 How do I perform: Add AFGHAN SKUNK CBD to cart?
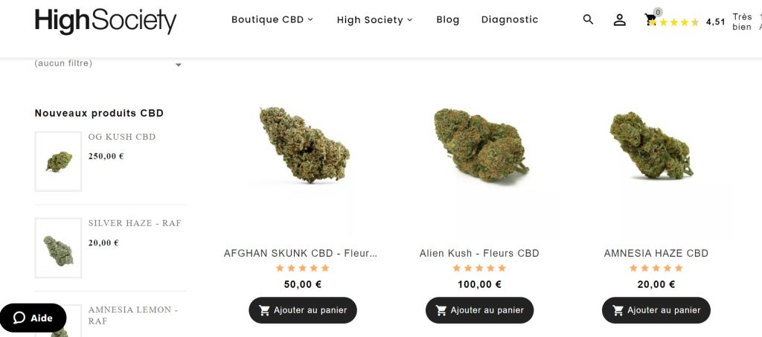pyautogui.click(x=303, y=309)
